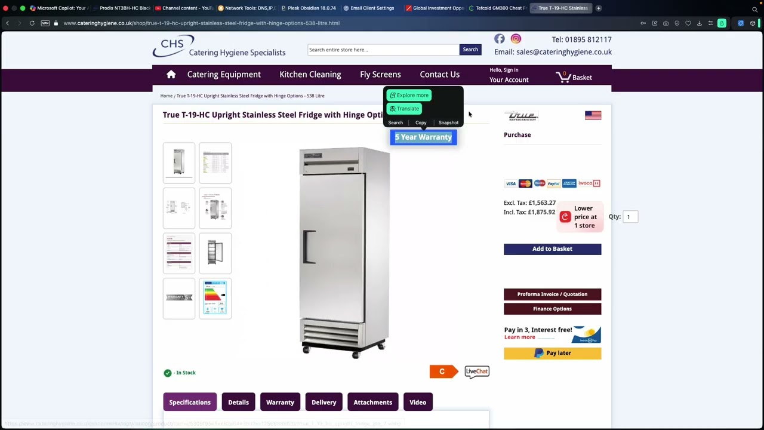Select Translate in the selection popup

404,109
